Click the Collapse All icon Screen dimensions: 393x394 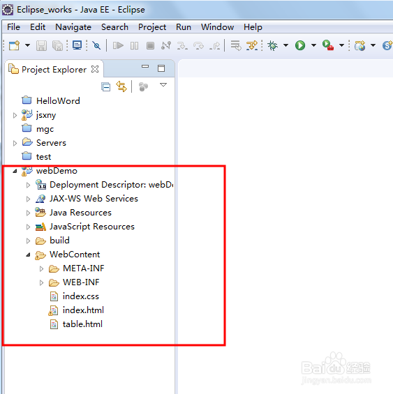105,87
